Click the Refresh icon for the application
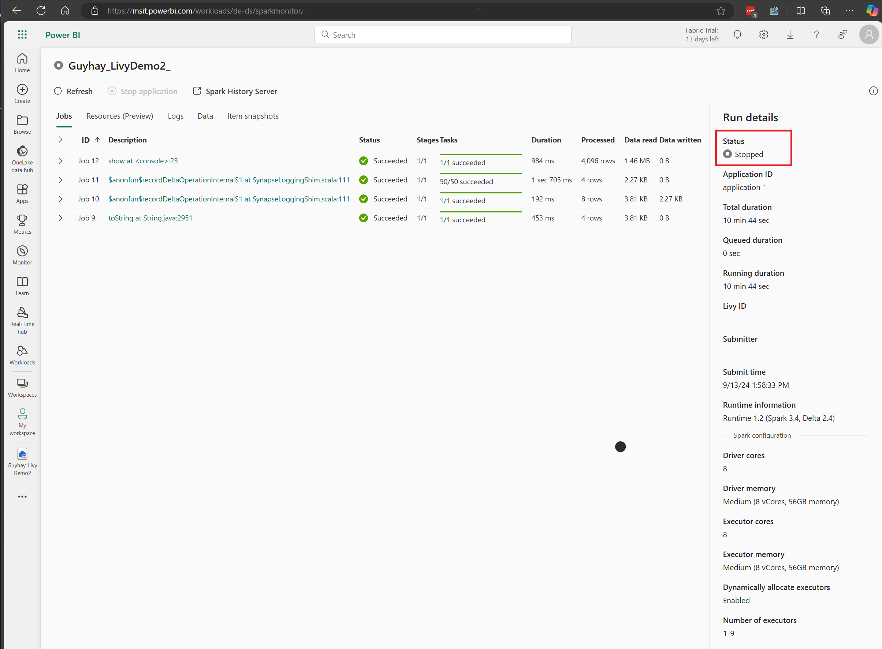Viewport: 882px width, 649px height. pos(58,91)
